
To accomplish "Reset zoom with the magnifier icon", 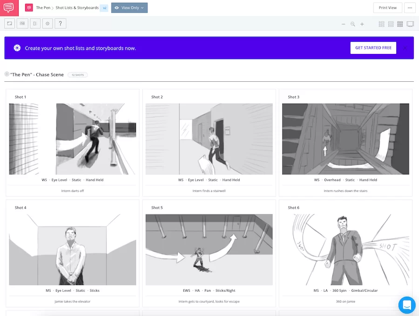I will 353,24.
